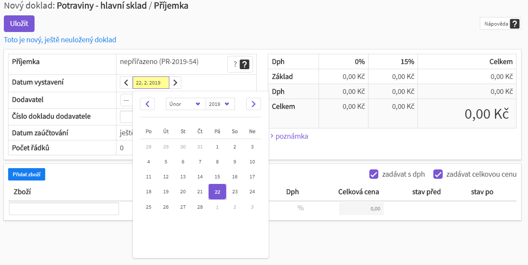Click the Zboží item name input field
This screenshot has height=265, width=528.
point(64,209)
